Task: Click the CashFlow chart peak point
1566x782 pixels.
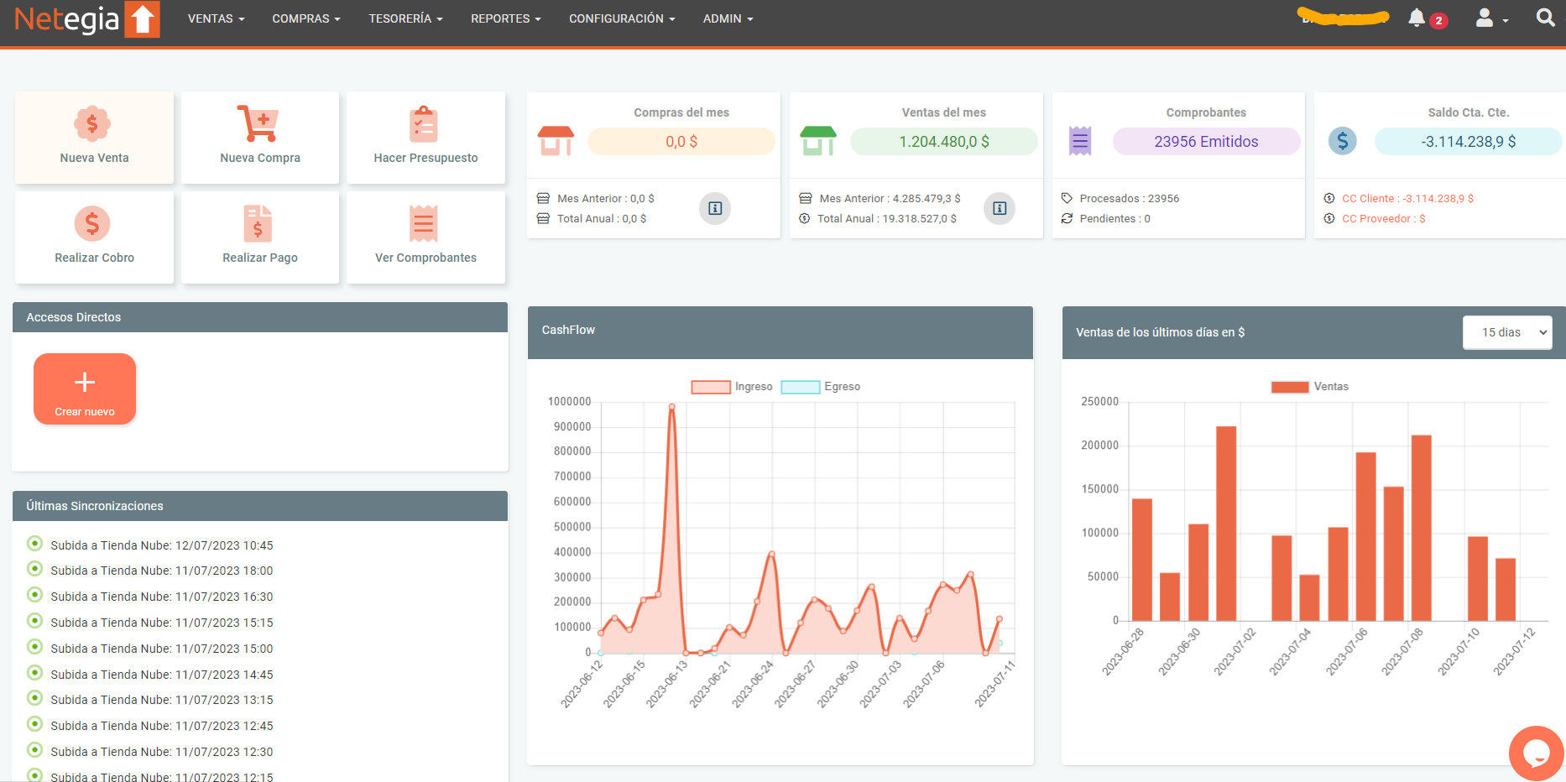Action: coord(672,407)
